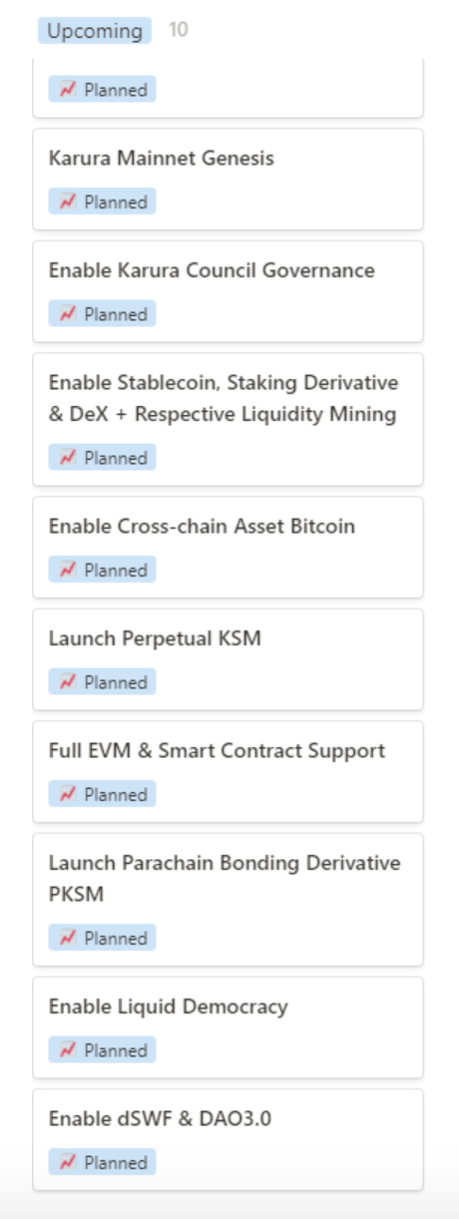Viewport: 459px width, 1219px height.
Task: Open the Enable Cross-chain Asset Bitcoin card
Action: coord(229,548)
